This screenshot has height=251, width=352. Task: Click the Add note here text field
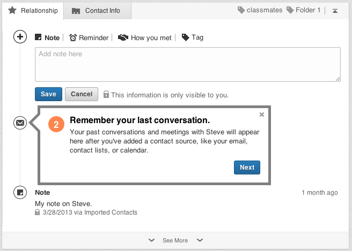point(187,65)
